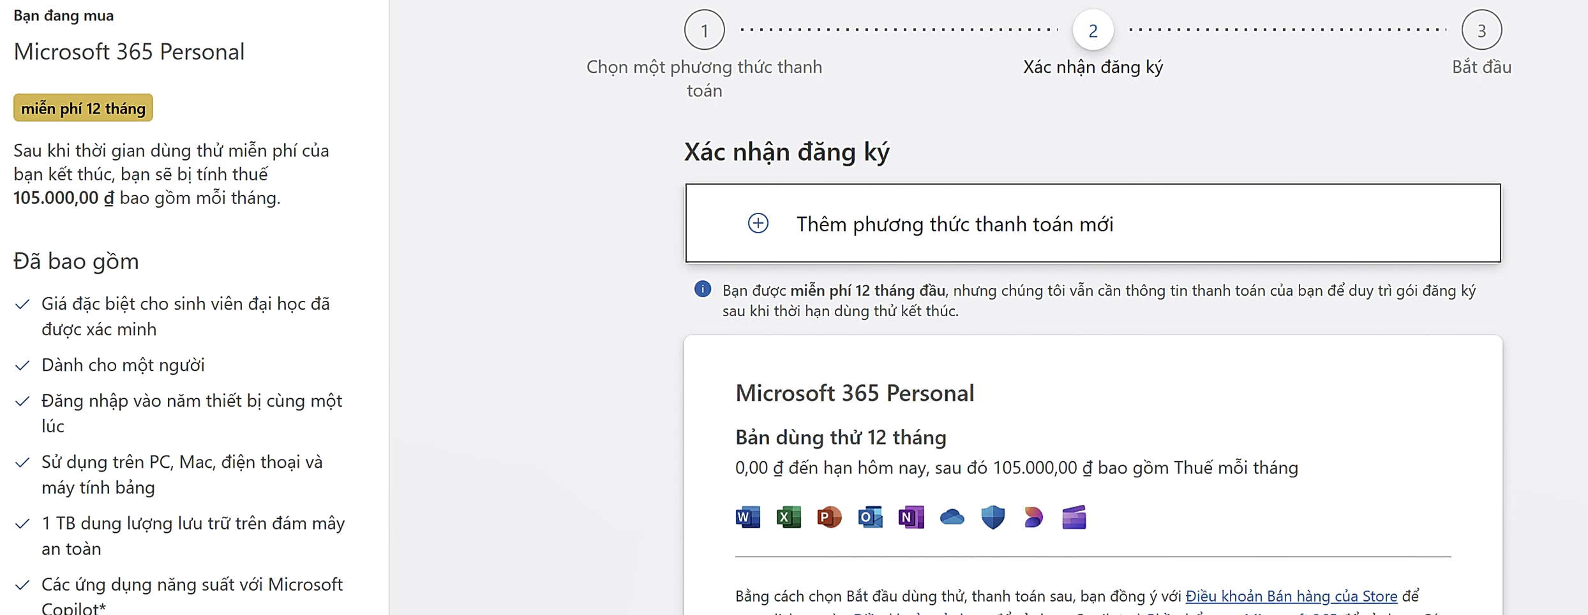Click the Excel app icon

[x=788, y=517]
